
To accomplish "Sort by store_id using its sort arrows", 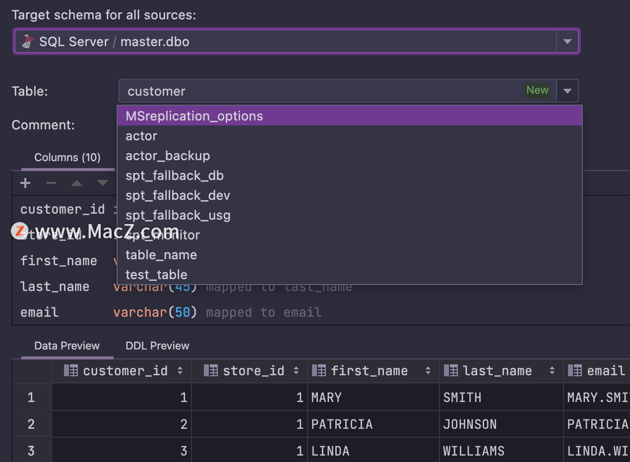I will click(296, 371).
